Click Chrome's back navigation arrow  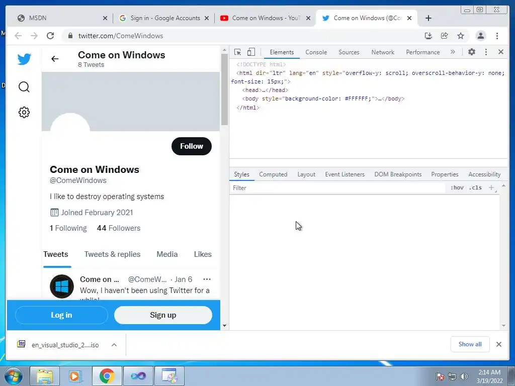point(18,36)
